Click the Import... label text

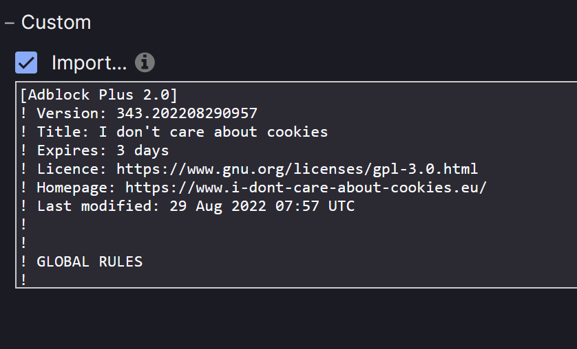[89, 63]
